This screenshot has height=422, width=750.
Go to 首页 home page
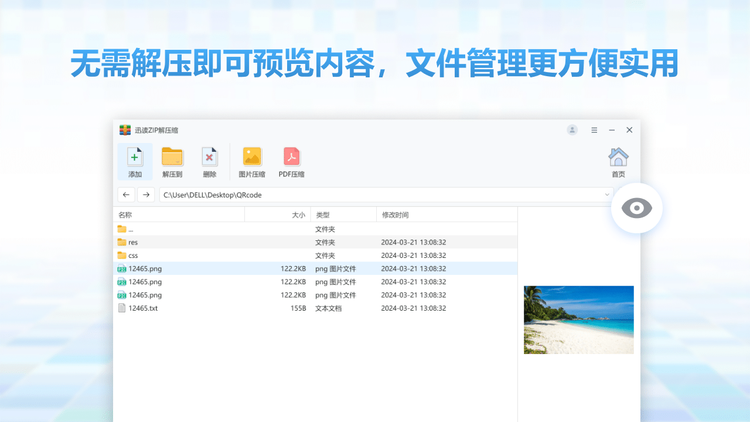click(x=618, y=161)
